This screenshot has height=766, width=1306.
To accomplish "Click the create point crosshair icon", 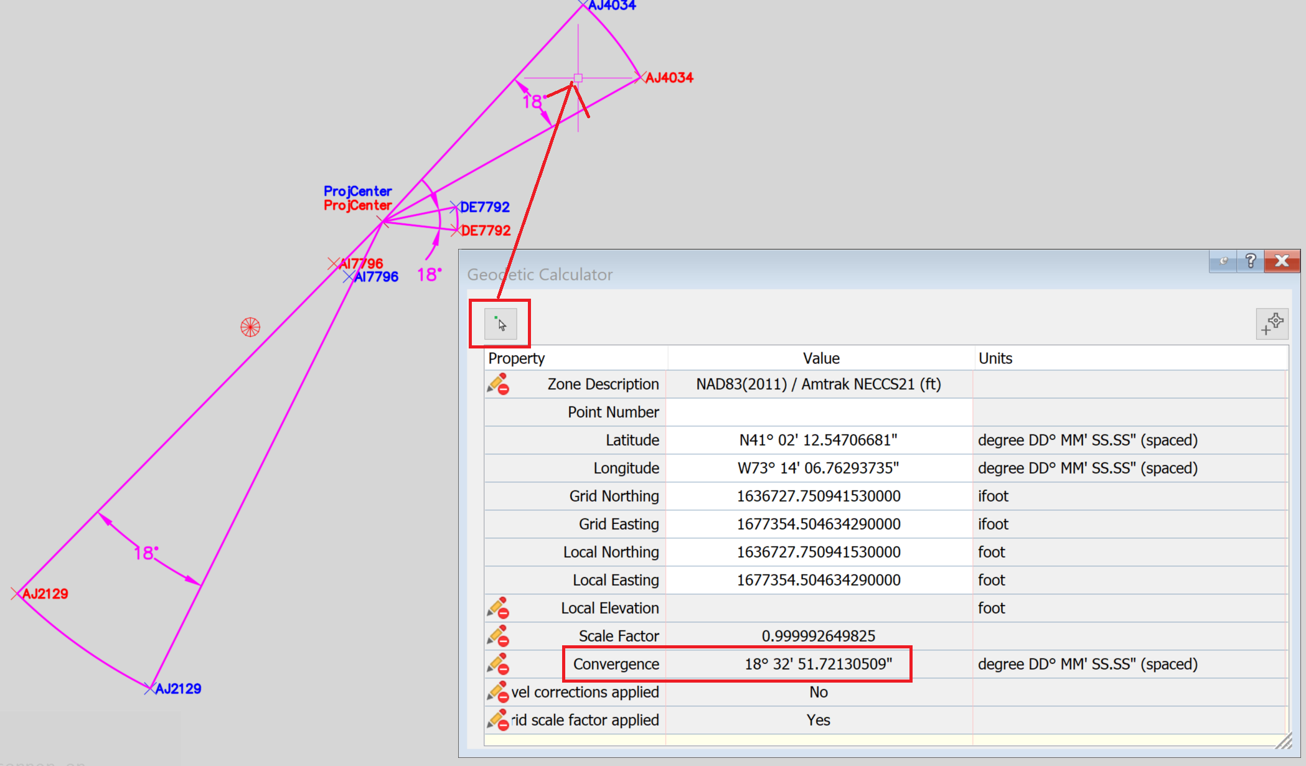I will tap(1271, 324).
